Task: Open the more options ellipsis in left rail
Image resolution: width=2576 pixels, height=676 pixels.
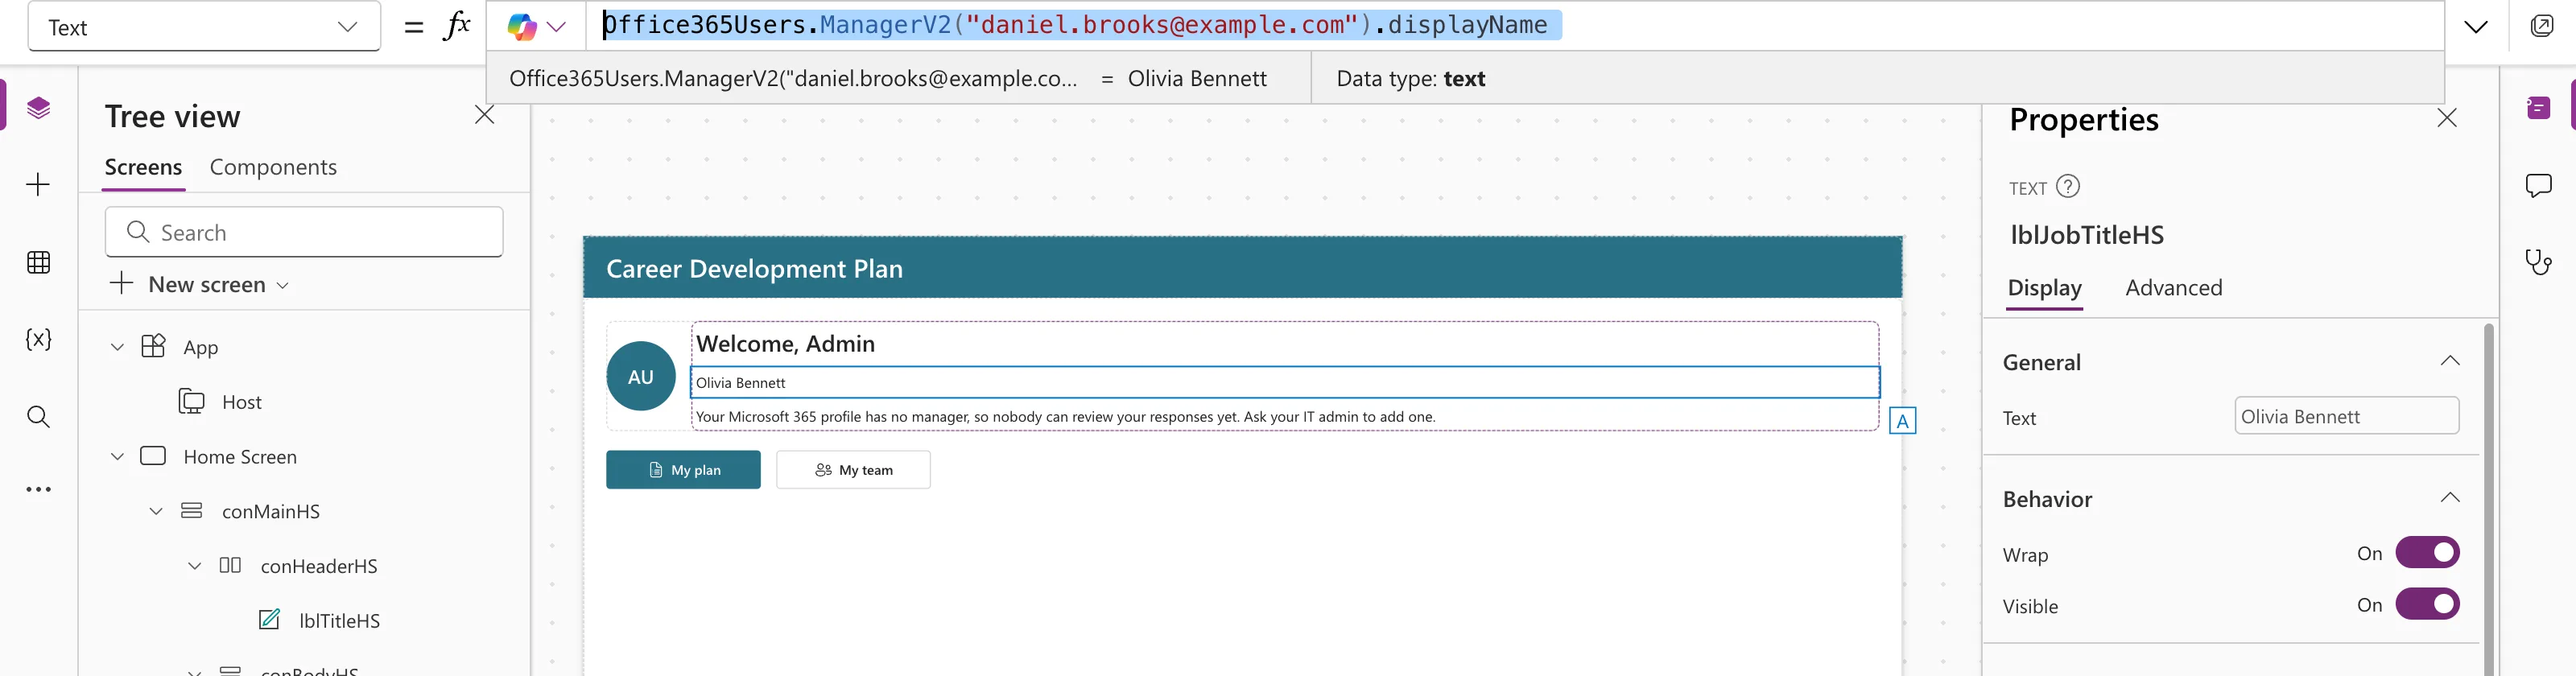Action: pyautogui.click(x=38, y=490)
